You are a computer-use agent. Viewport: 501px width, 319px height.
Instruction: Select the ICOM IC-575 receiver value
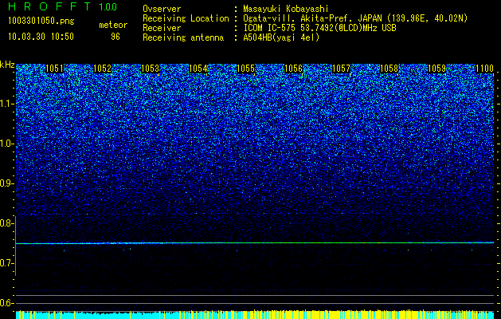[319, 28]
